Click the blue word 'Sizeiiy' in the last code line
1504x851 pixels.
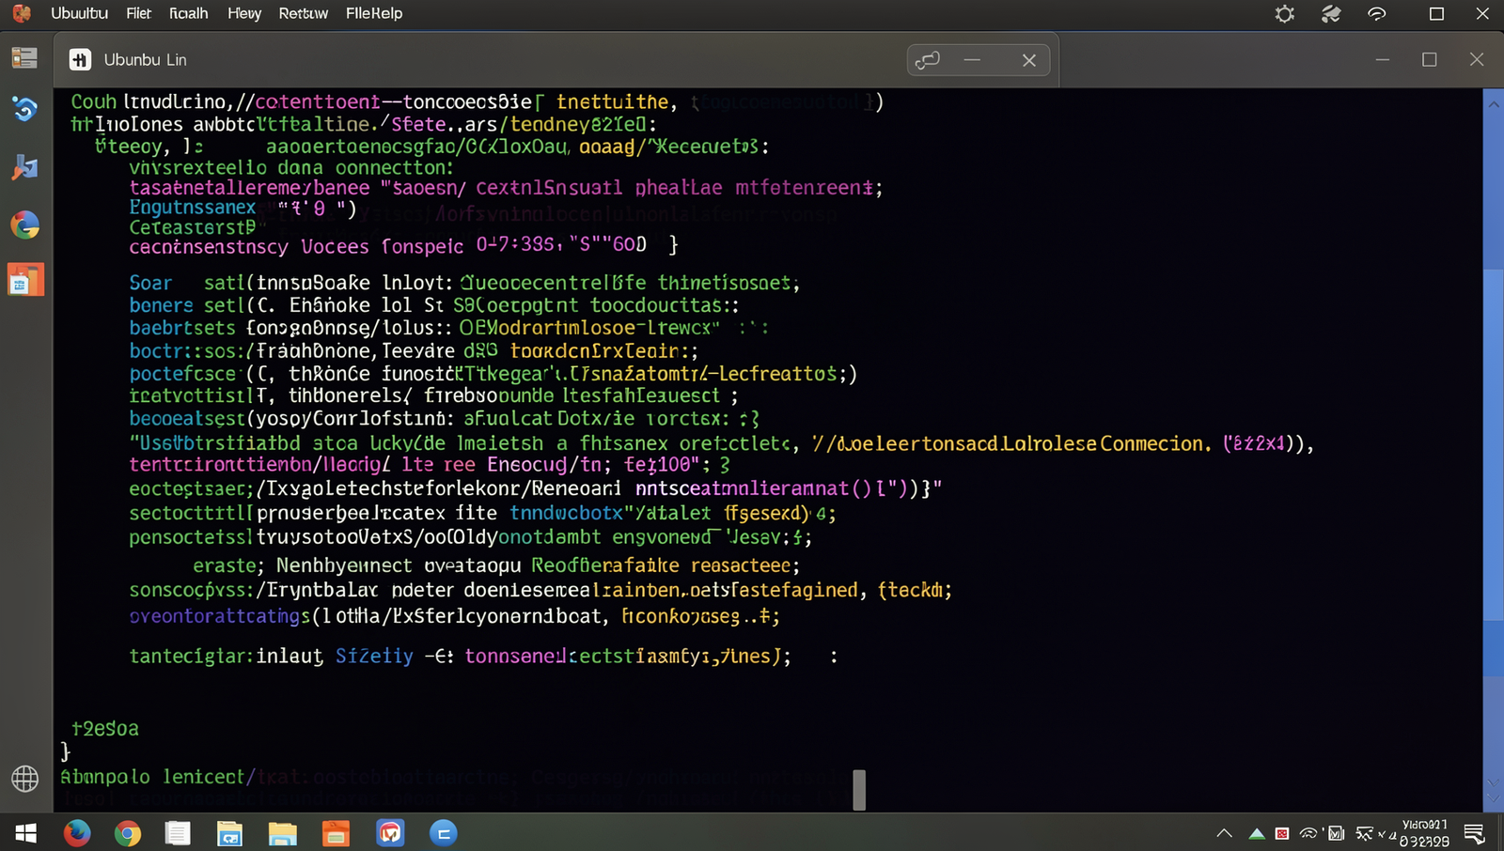(374, 656)
